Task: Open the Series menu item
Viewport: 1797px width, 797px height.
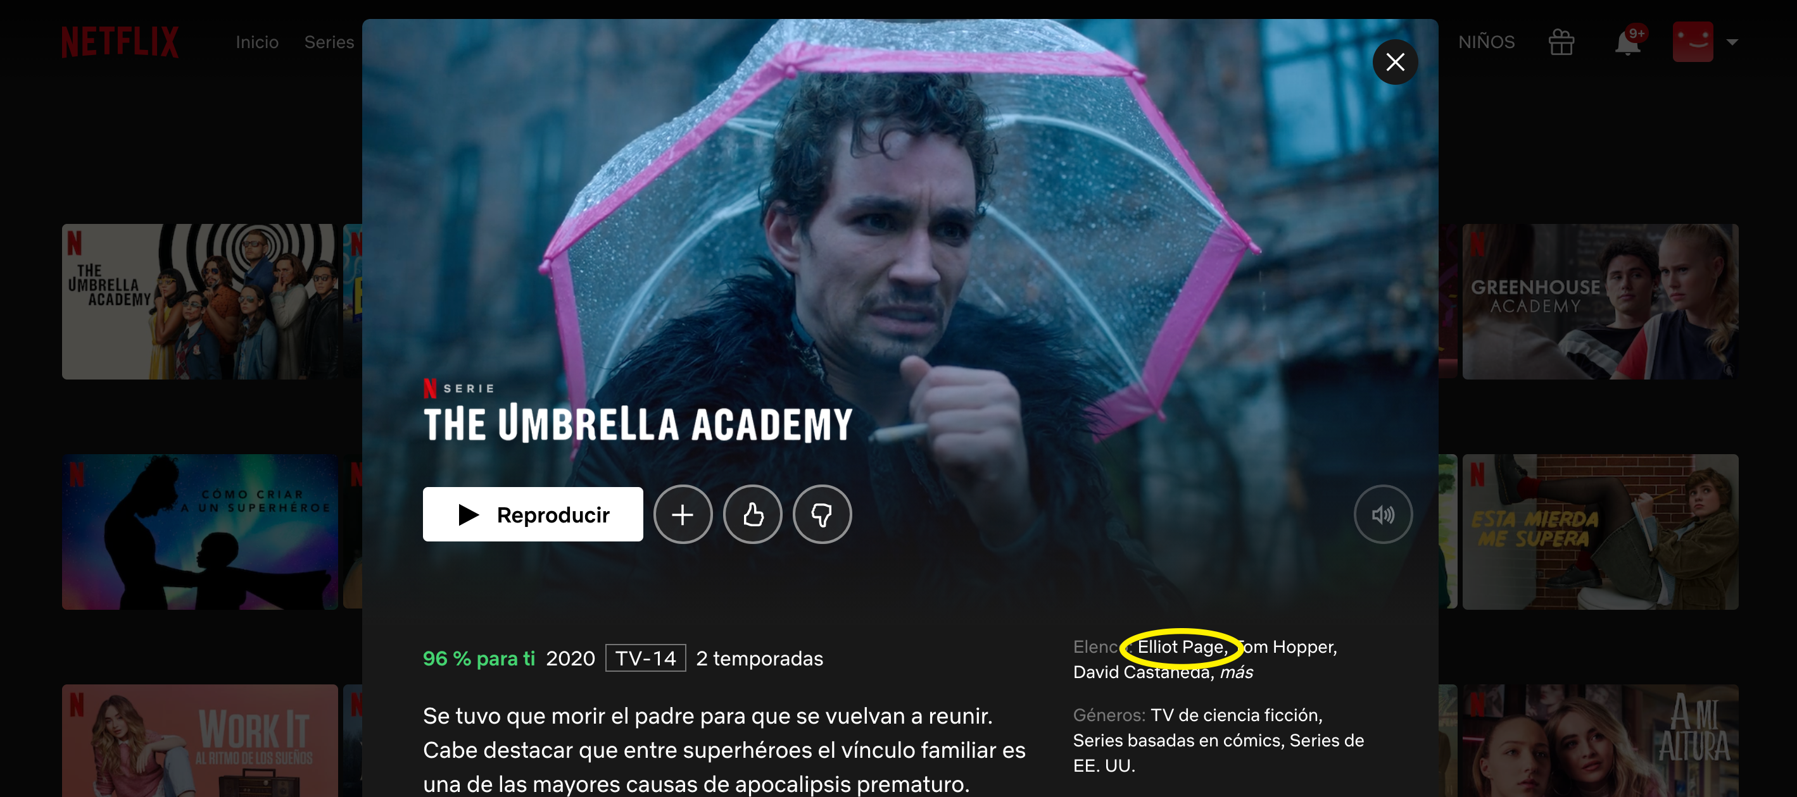Action: point(329,42)
